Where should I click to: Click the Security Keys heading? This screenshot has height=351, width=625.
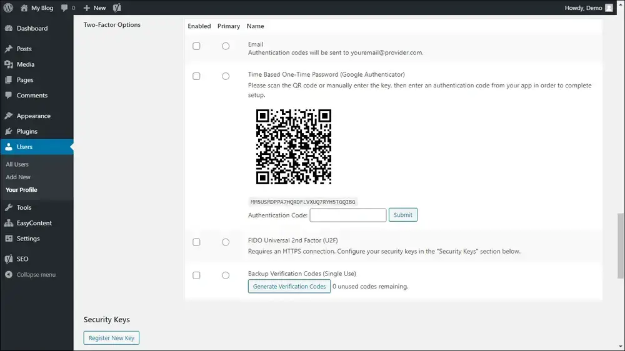(x=106, y=320)
